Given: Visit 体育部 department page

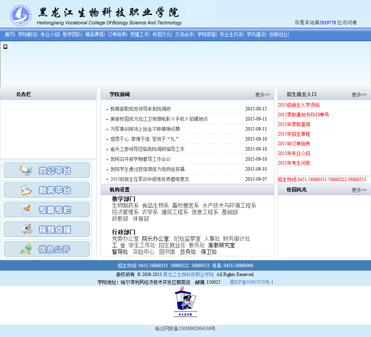Looking at the screenshot, I should pos(141,219).
